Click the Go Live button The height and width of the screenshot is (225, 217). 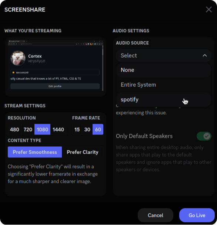197,215
